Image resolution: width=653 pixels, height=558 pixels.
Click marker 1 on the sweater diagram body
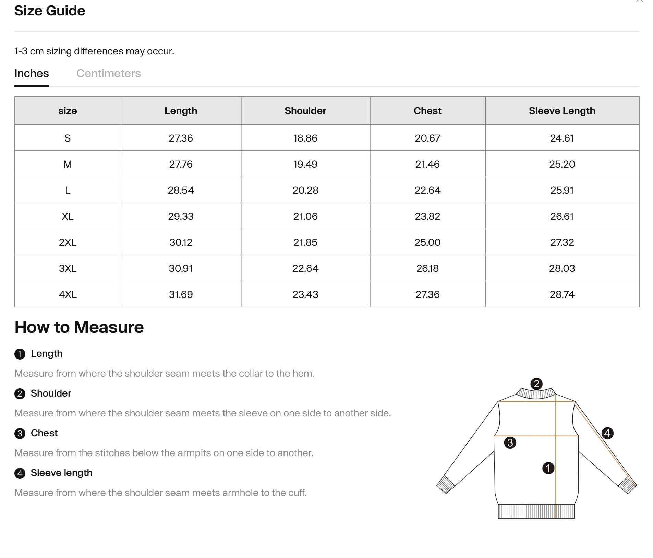coord(548,468)
